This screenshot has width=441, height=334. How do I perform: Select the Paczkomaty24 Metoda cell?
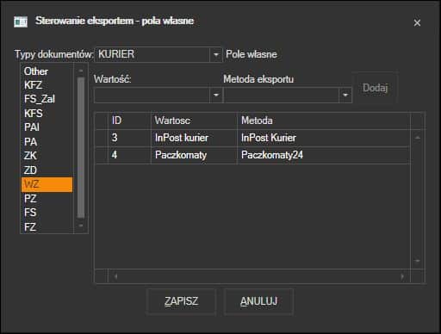(x=324, y=155)
